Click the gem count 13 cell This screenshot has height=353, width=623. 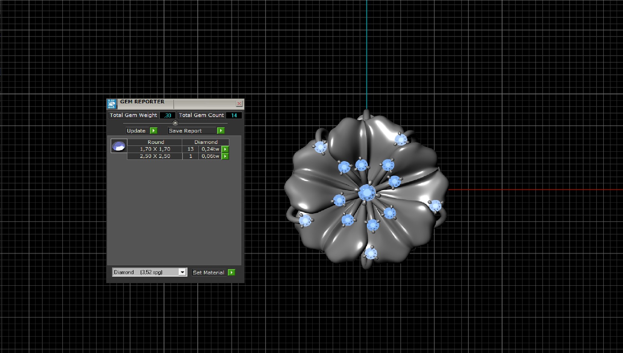point(190,149)
